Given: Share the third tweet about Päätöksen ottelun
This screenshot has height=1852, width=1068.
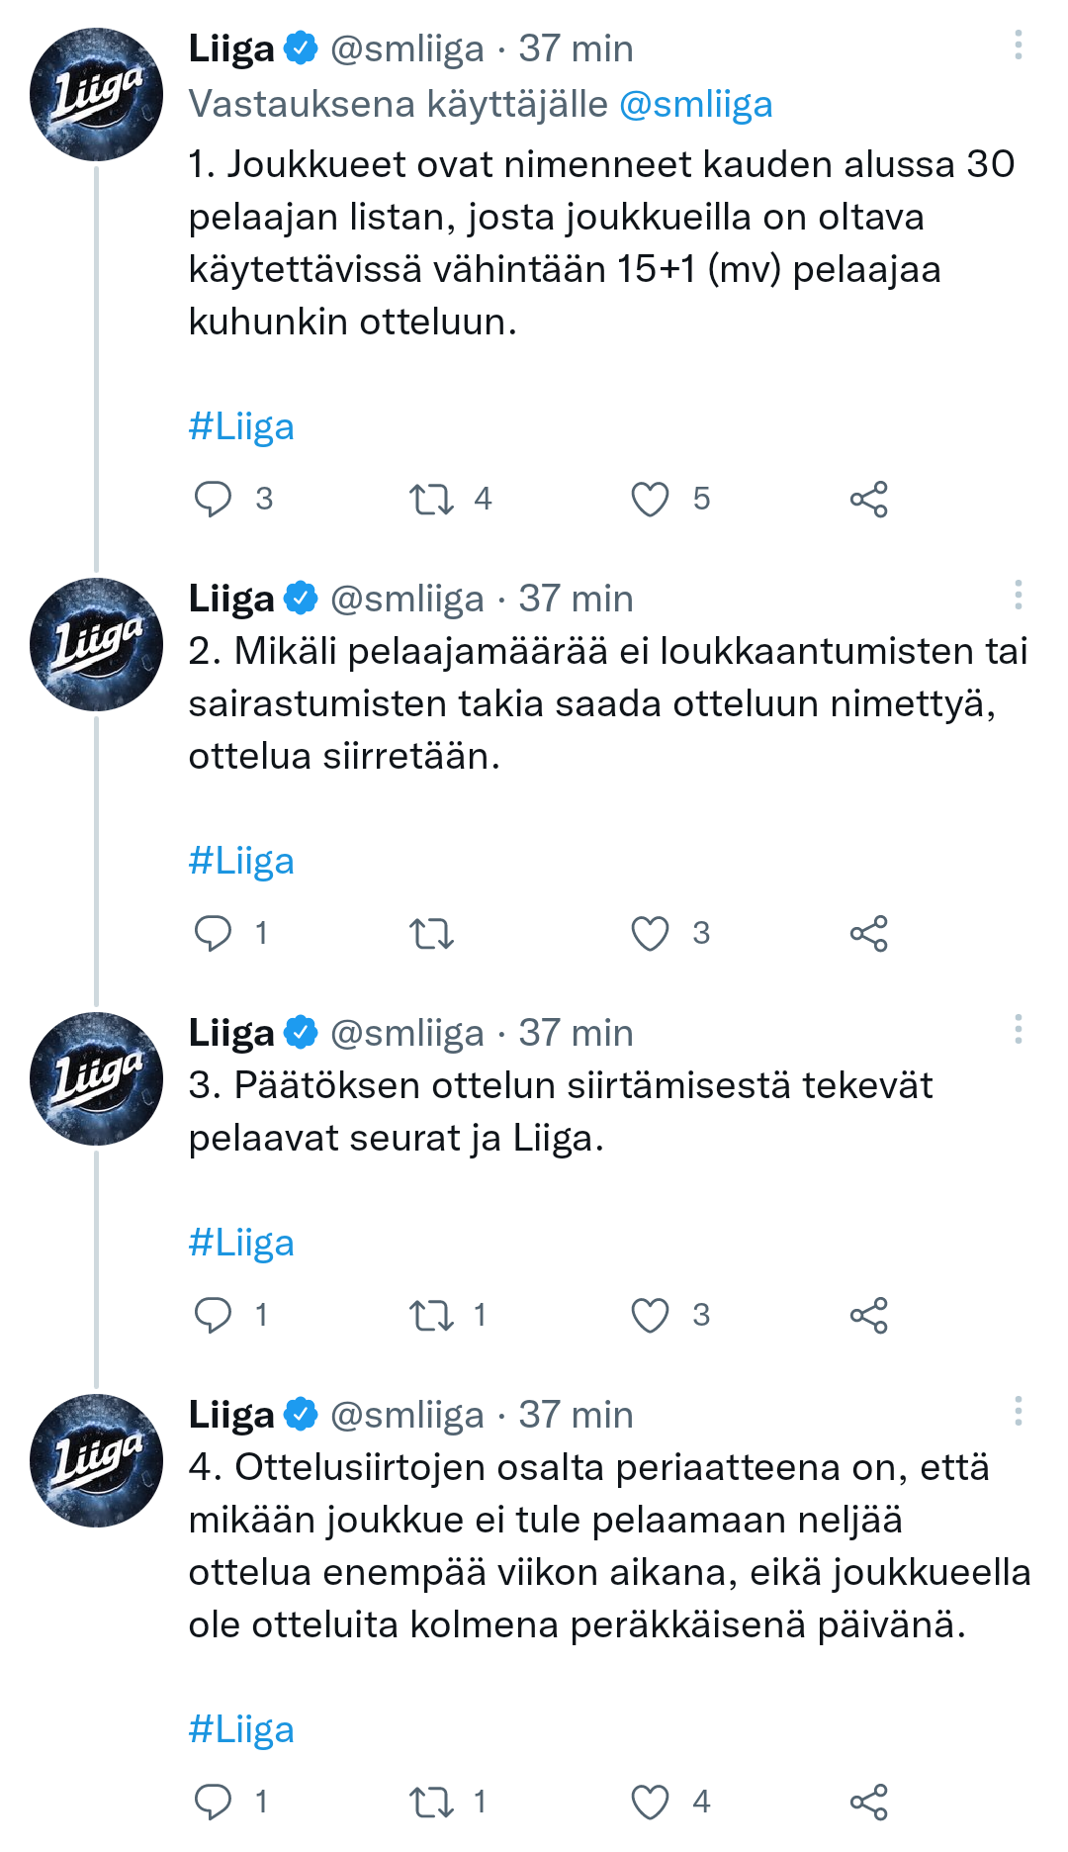Looking at the screenshot, I should pos(868,1315).
